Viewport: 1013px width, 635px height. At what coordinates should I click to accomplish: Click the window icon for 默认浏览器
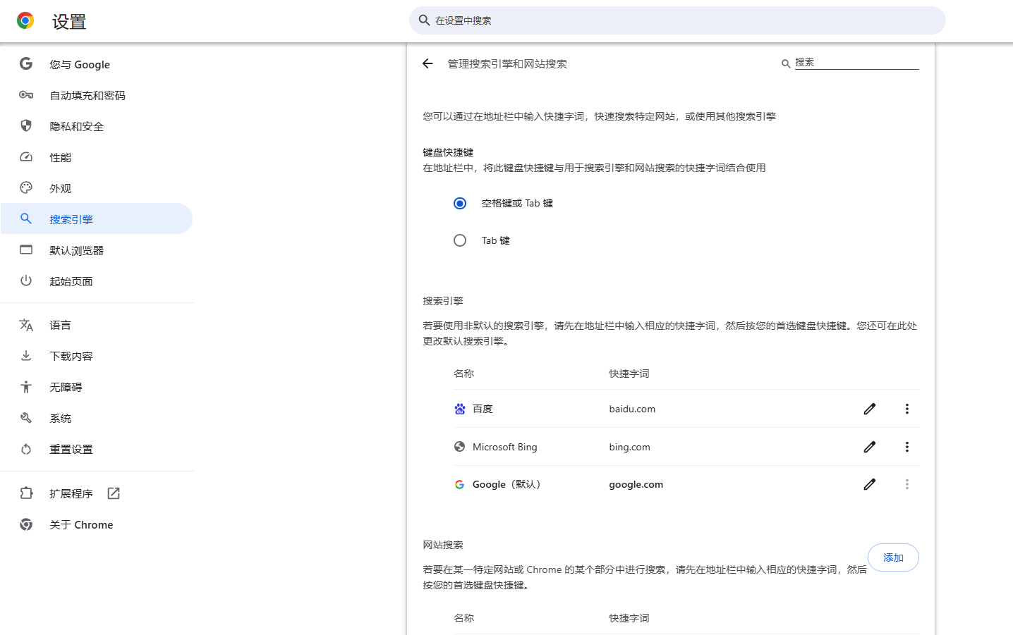coord(26,249)
